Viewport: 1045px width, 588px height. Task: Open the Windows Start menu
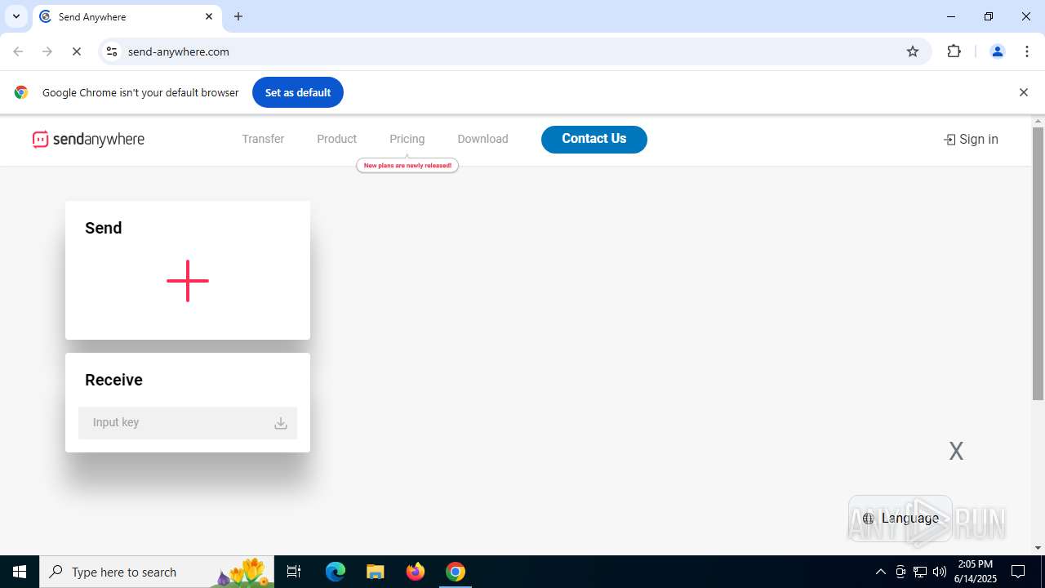20,572
